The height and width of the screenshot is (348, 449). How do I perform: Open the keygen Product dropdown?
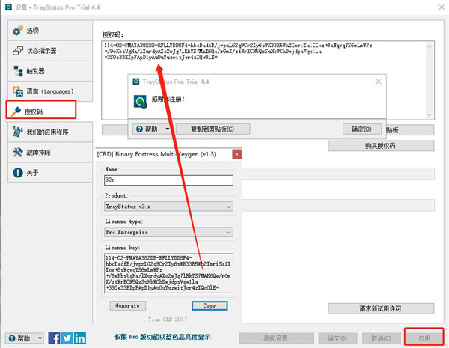168,207
